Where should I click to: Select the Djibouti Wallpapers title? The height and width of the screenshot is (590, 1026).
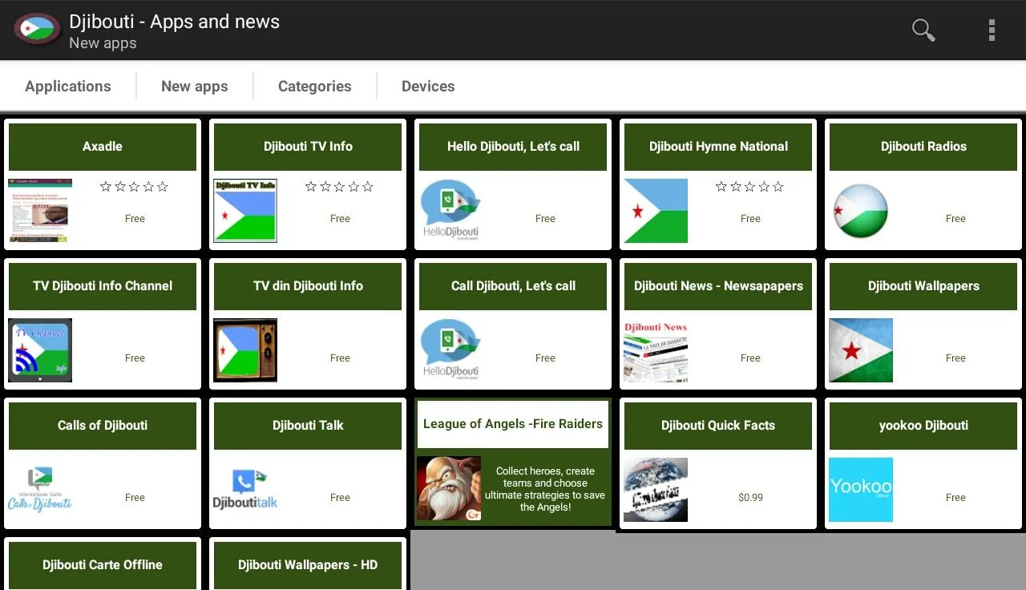pos(923,286)
